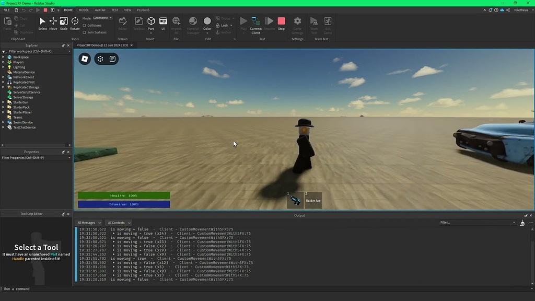Filter output to All Messages
535x301 pixels.
(88, 222)
